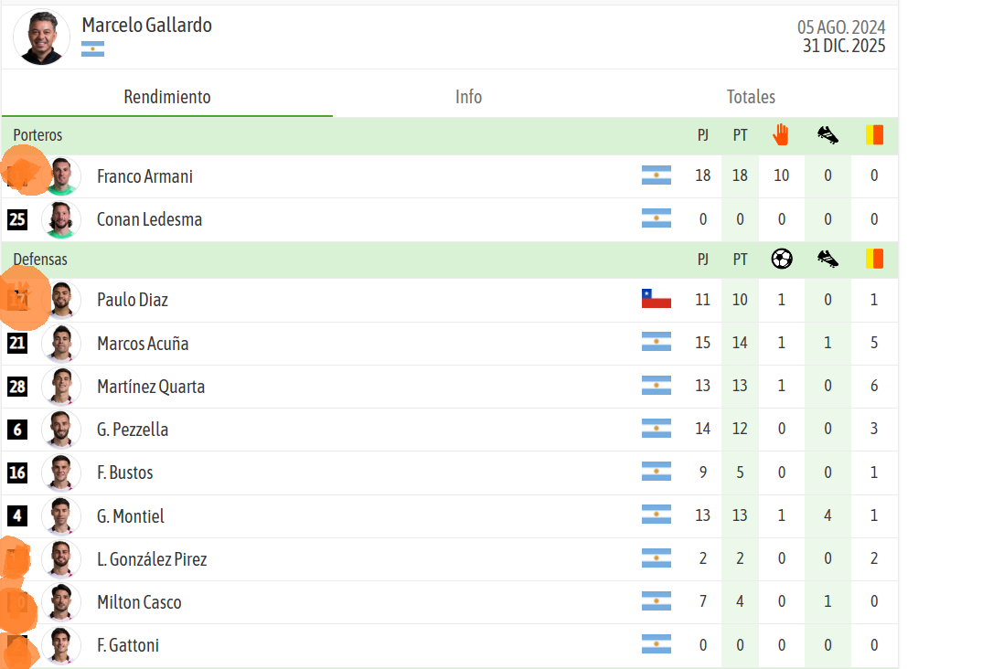Click the Defensas goals soccer ball icon
Viewport: 993px width, 669px height.
click(782, 259)
